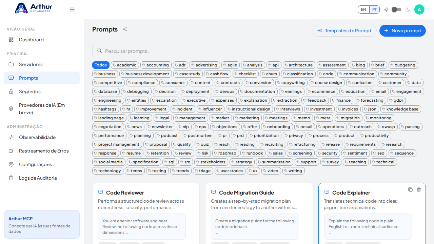Filter prompts by prd tag
Image resolution: width=434 pixels, height=244 pixels.
239,136
